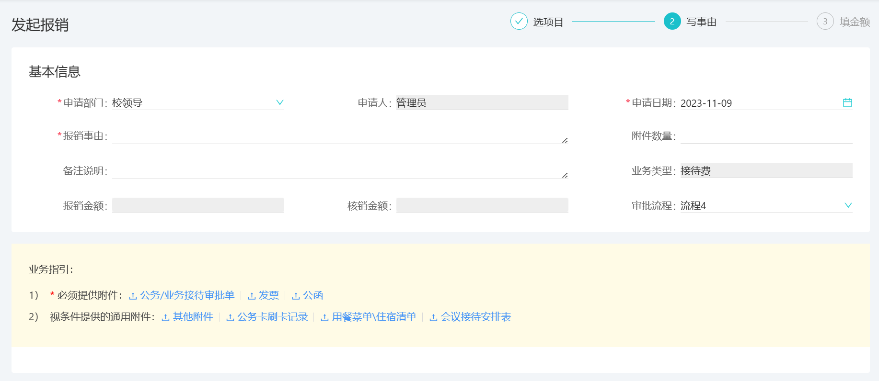This screenshot has width=879, height=381.
Task: Click upload icon beside 用餐菜单\住宿清单
Action: click(x=324, y=317)
